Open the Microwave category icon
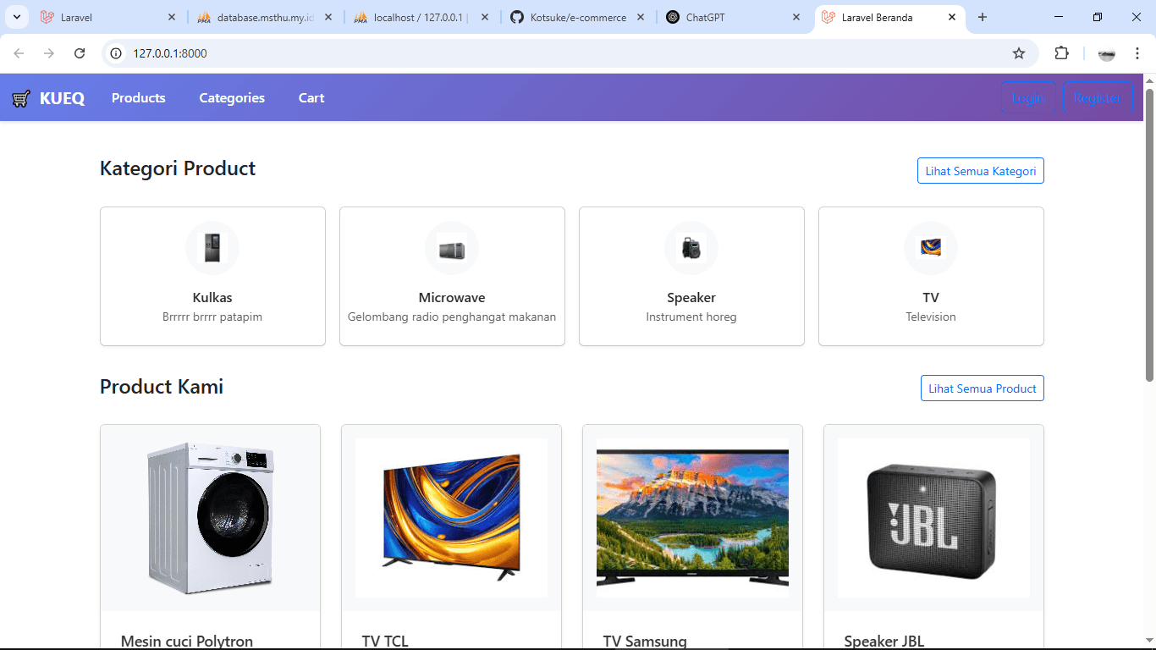The image size is (1156, 650). pyautogui.click(x=452, y=248)
